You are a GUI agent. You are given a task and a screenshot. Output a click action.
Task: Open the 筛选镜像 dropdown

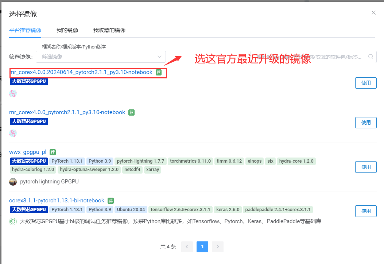tap(101, 57)
